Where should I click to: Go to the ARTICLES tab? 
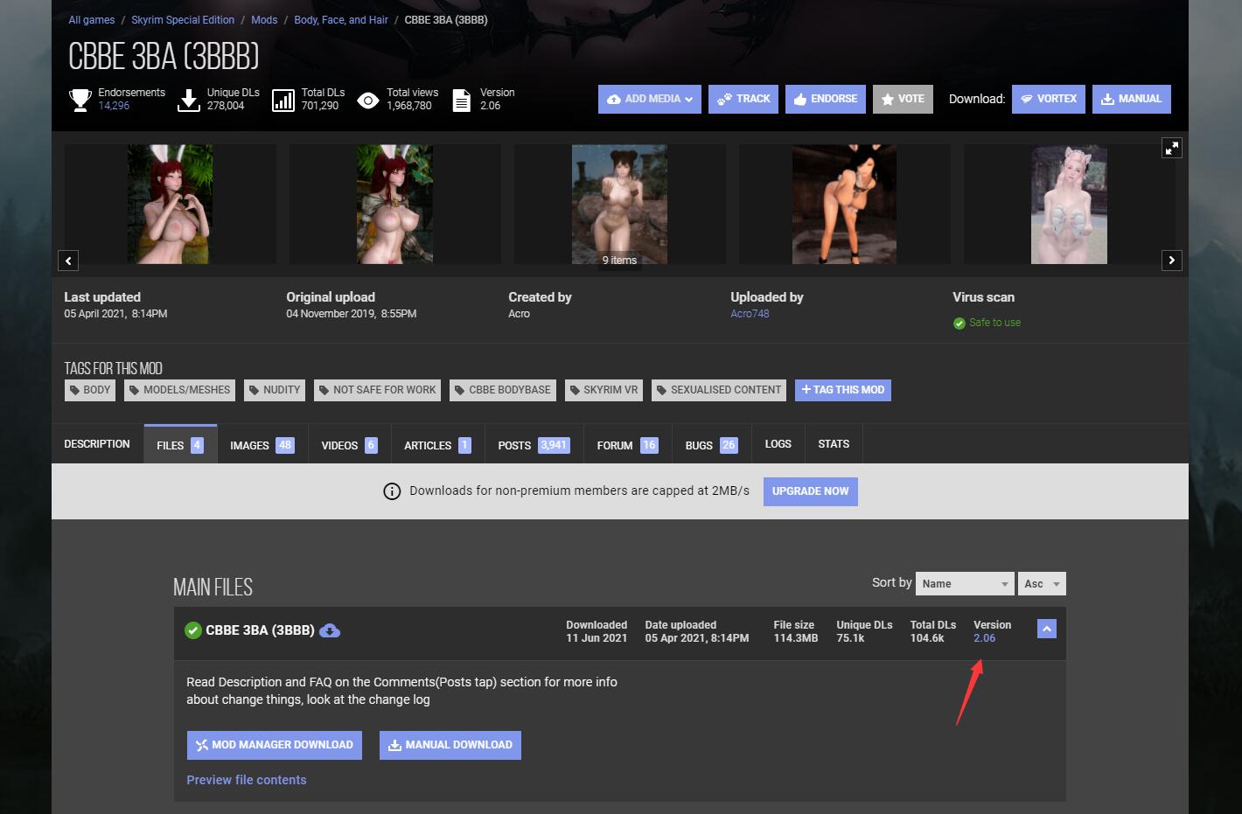click(438, 444)
